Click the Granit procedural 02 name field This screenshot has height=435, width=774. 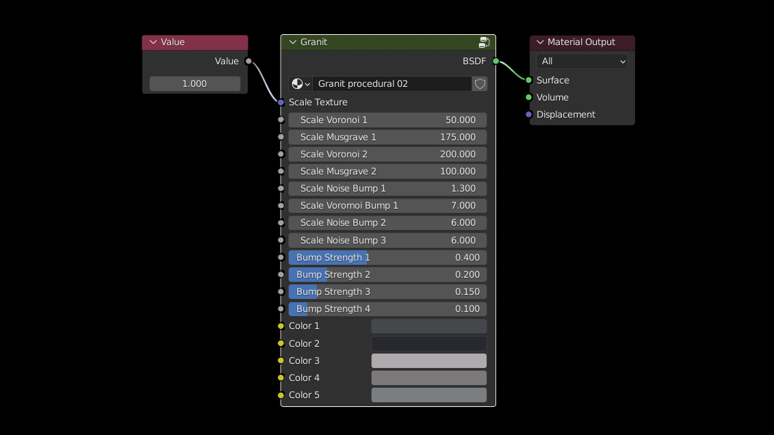391,84
